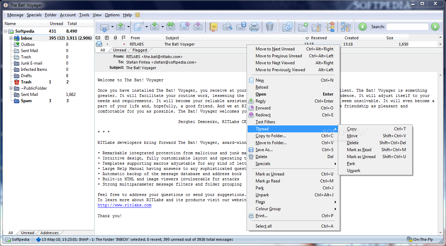Switch to the Flagged message list tab

139,50
